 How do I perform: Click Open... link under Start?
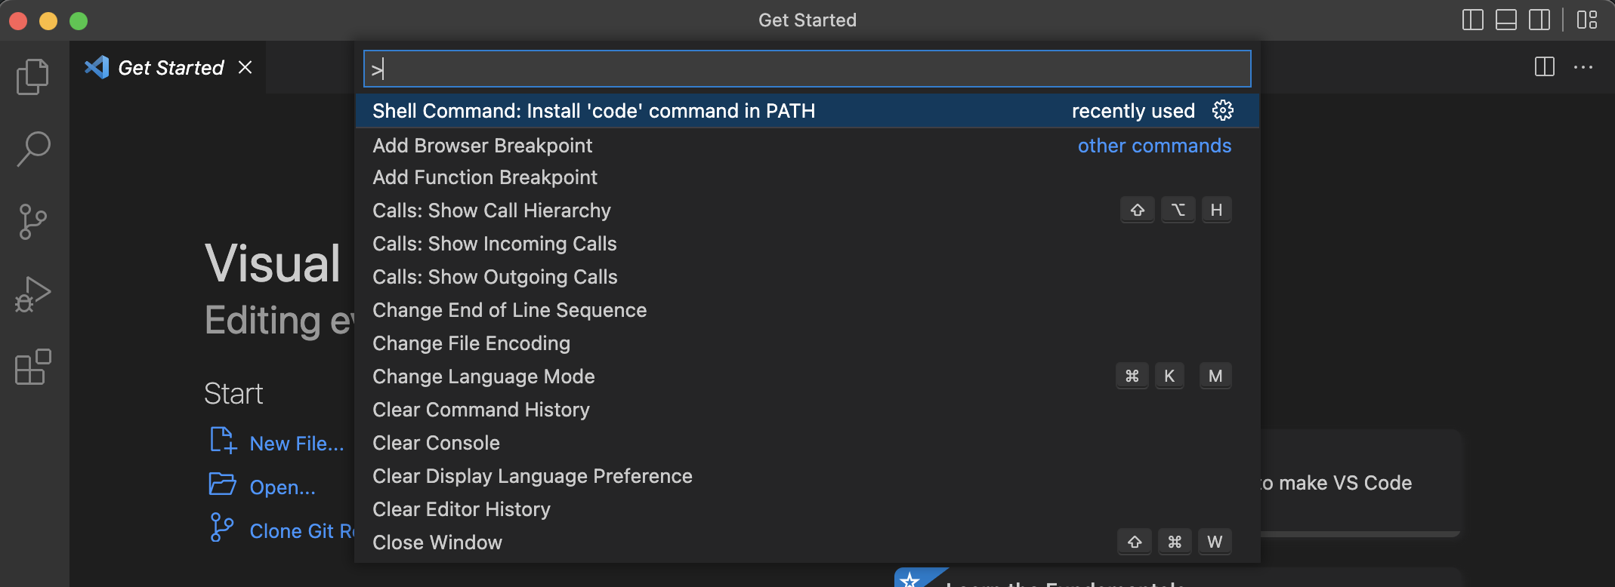click(x=283, y=487)
